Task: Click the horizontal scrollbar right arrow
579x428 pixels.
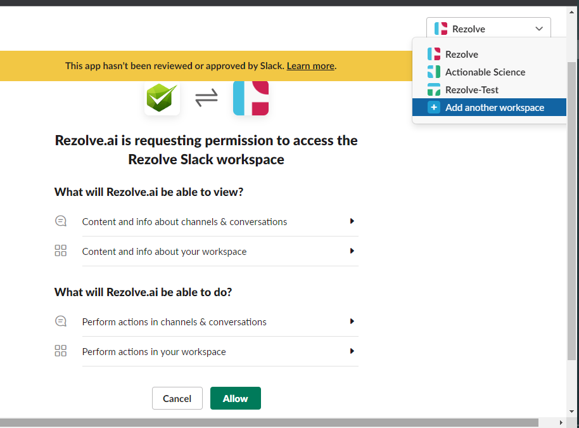Action: [x=561, y=422]
